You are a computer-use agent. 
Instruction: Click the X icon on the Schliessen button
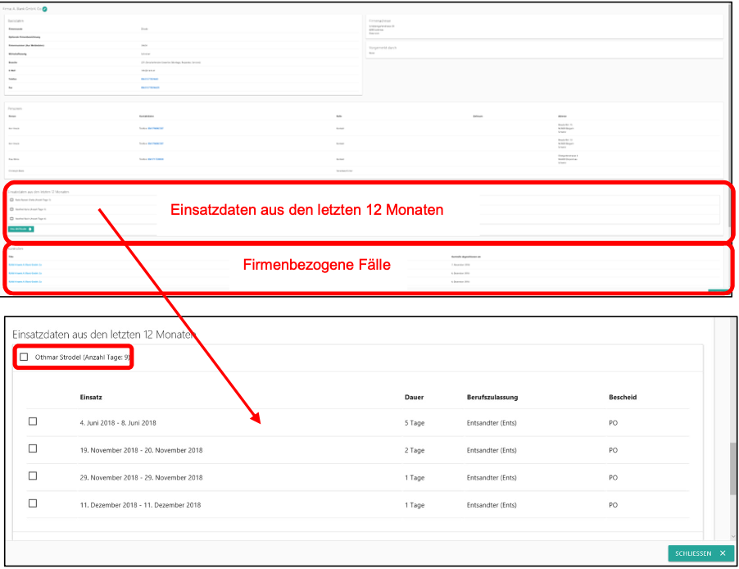coord(722,553)
